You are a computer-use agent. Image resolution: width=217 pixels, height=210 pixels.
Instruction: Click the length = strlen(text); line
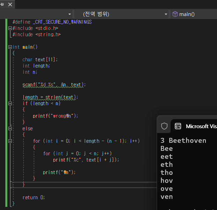[50, 97]
